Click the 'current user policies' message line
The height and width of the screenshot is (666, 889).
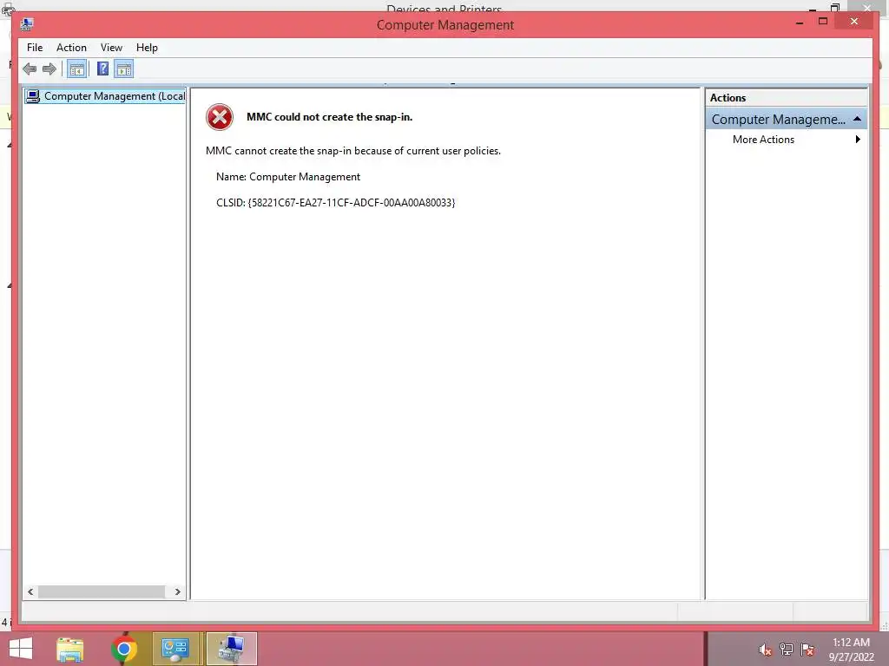tap(353, 151)
